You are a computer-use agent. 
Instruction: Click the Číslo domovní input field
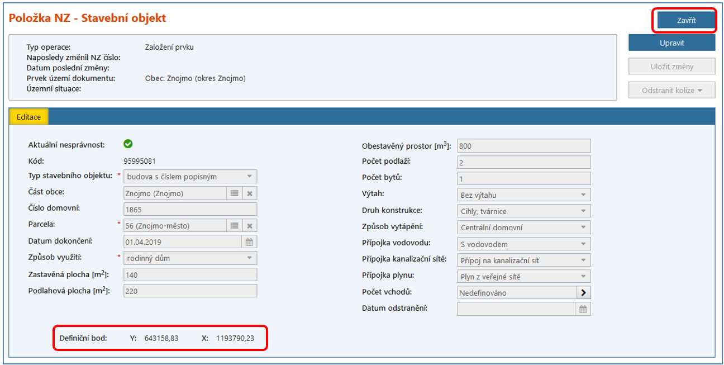(x=190, y=210)
